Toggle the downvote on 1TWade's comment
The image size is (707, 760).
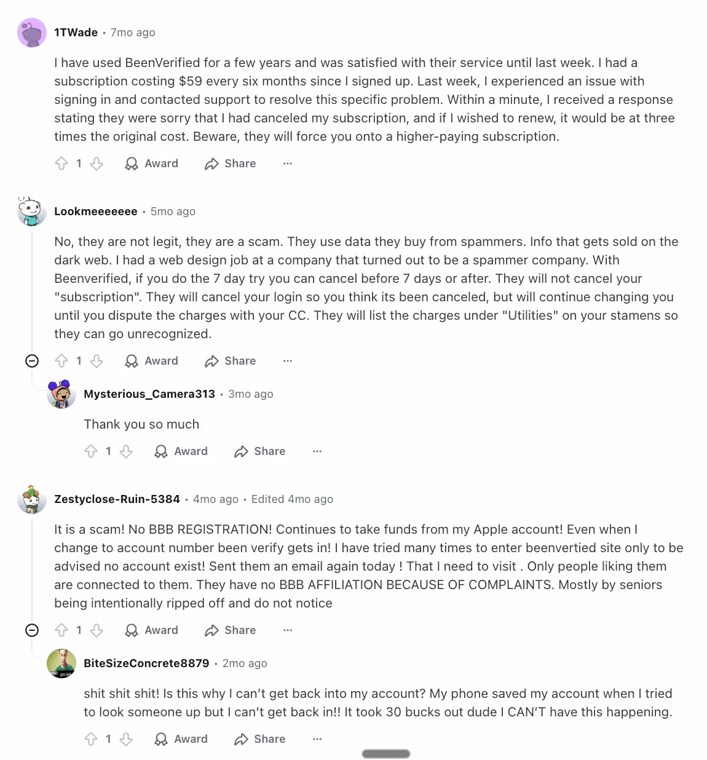tap(97, 164)
